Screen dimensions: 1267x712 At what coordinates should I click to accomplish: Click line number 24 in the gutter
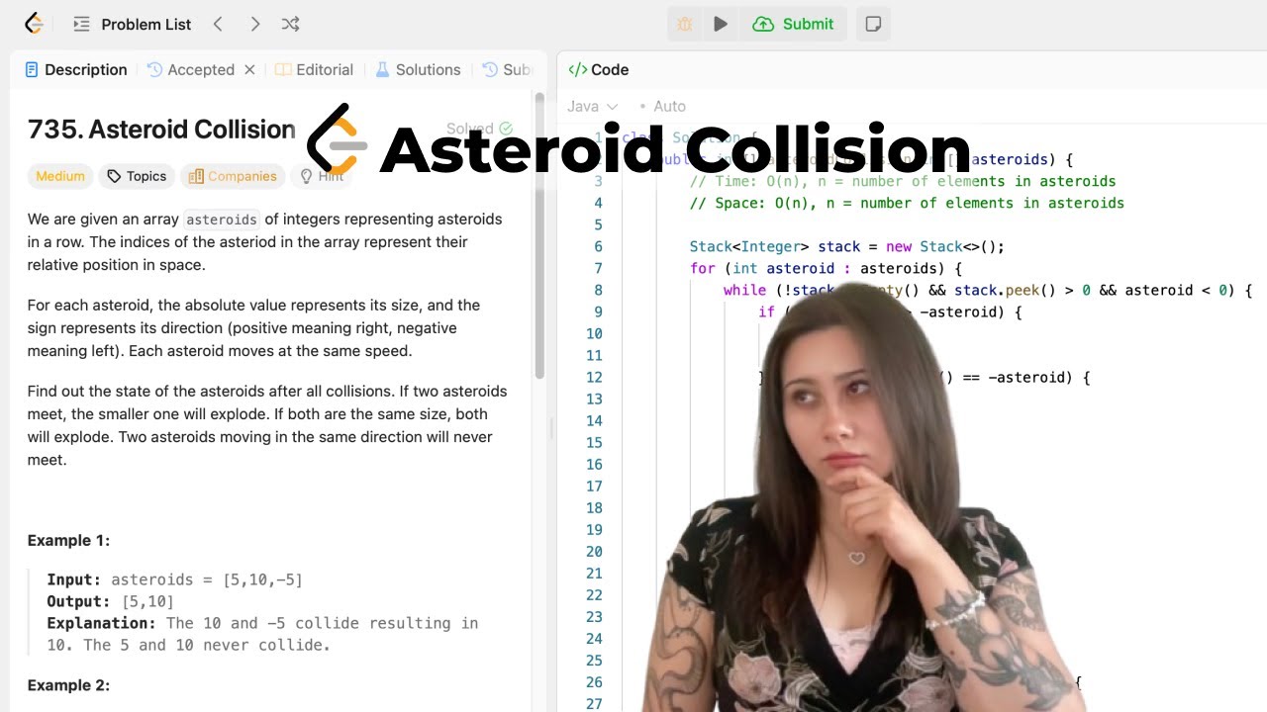[x=594, y=638]
